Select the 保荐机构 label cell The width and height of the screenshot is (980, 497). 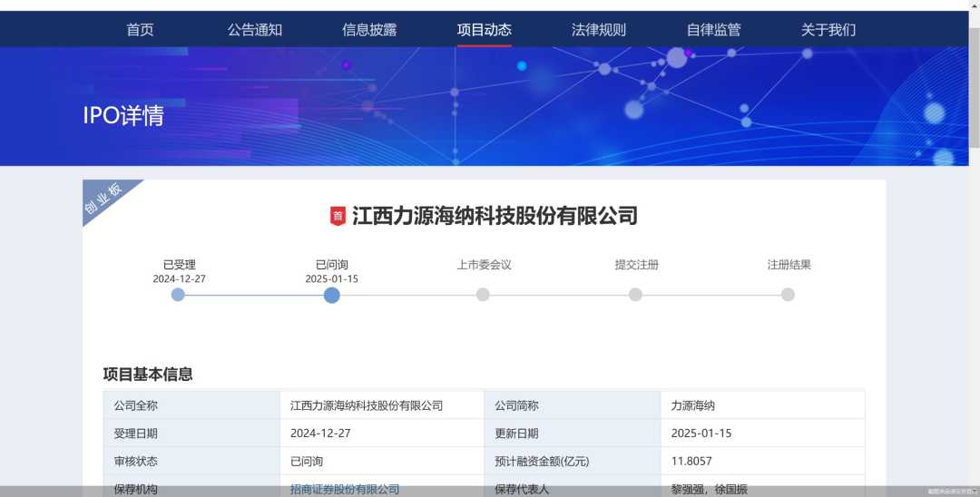click(x=191, y=486)
